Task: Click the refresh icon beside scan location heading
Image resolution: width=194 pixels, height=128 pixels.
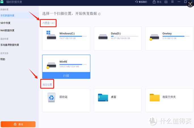Action: [99, 14]
